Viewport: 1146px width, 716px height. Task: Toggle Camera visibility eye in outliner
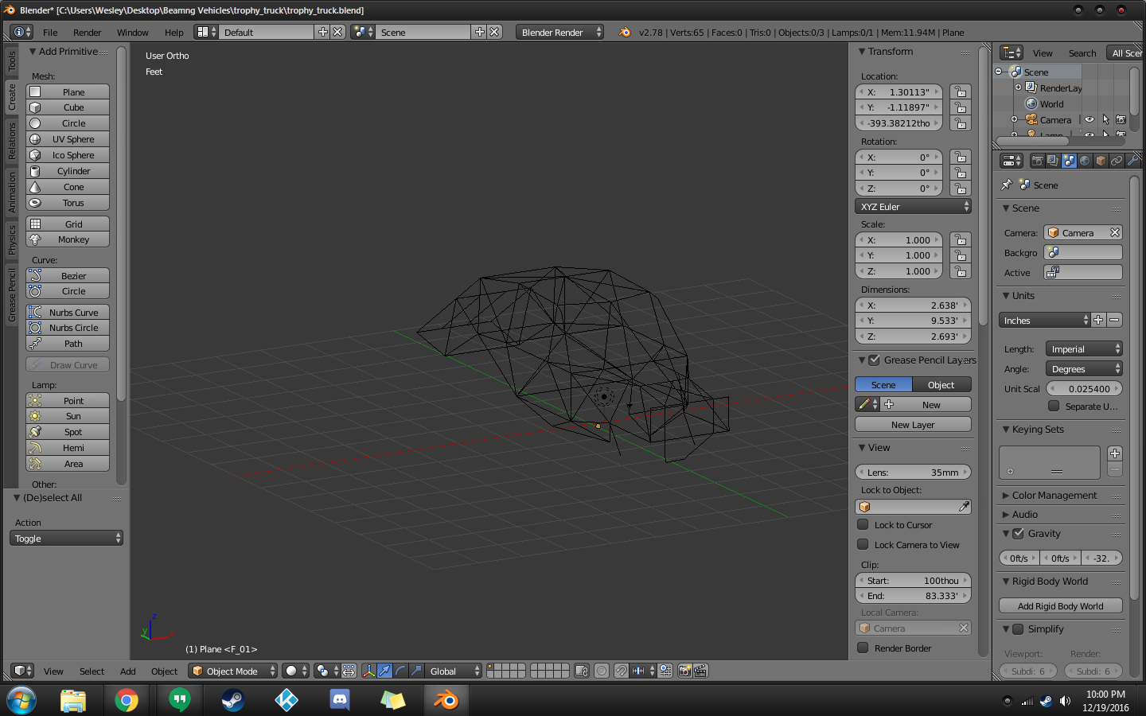pos(1089,120)
